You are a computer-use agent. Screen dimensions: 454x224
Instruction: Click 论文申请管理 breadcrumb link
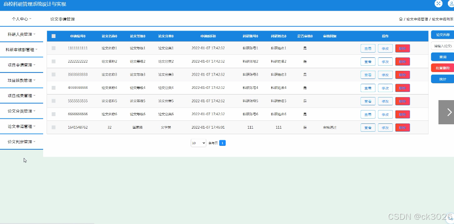[x=417, y=19]
